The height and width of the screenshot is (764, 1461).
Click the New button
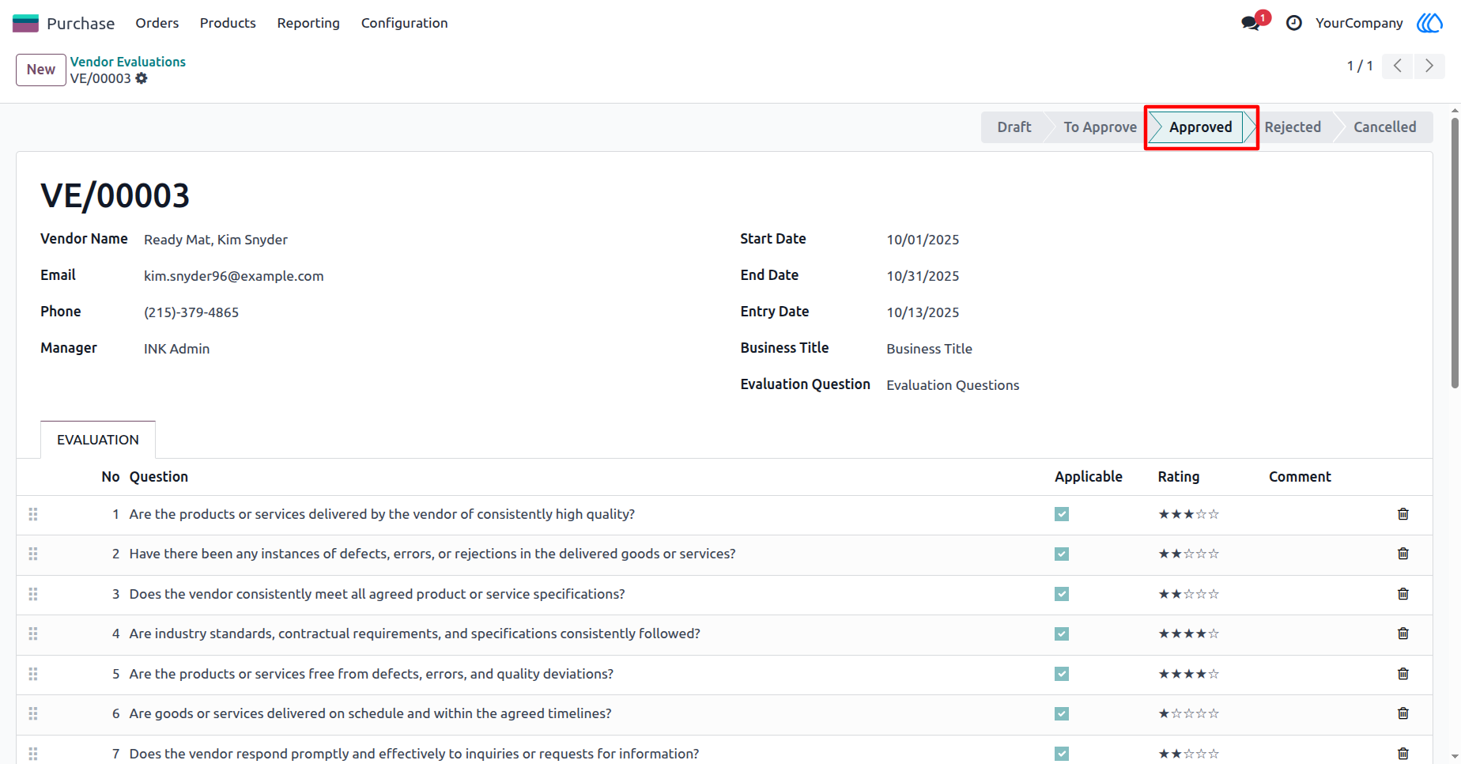(41, 70)
